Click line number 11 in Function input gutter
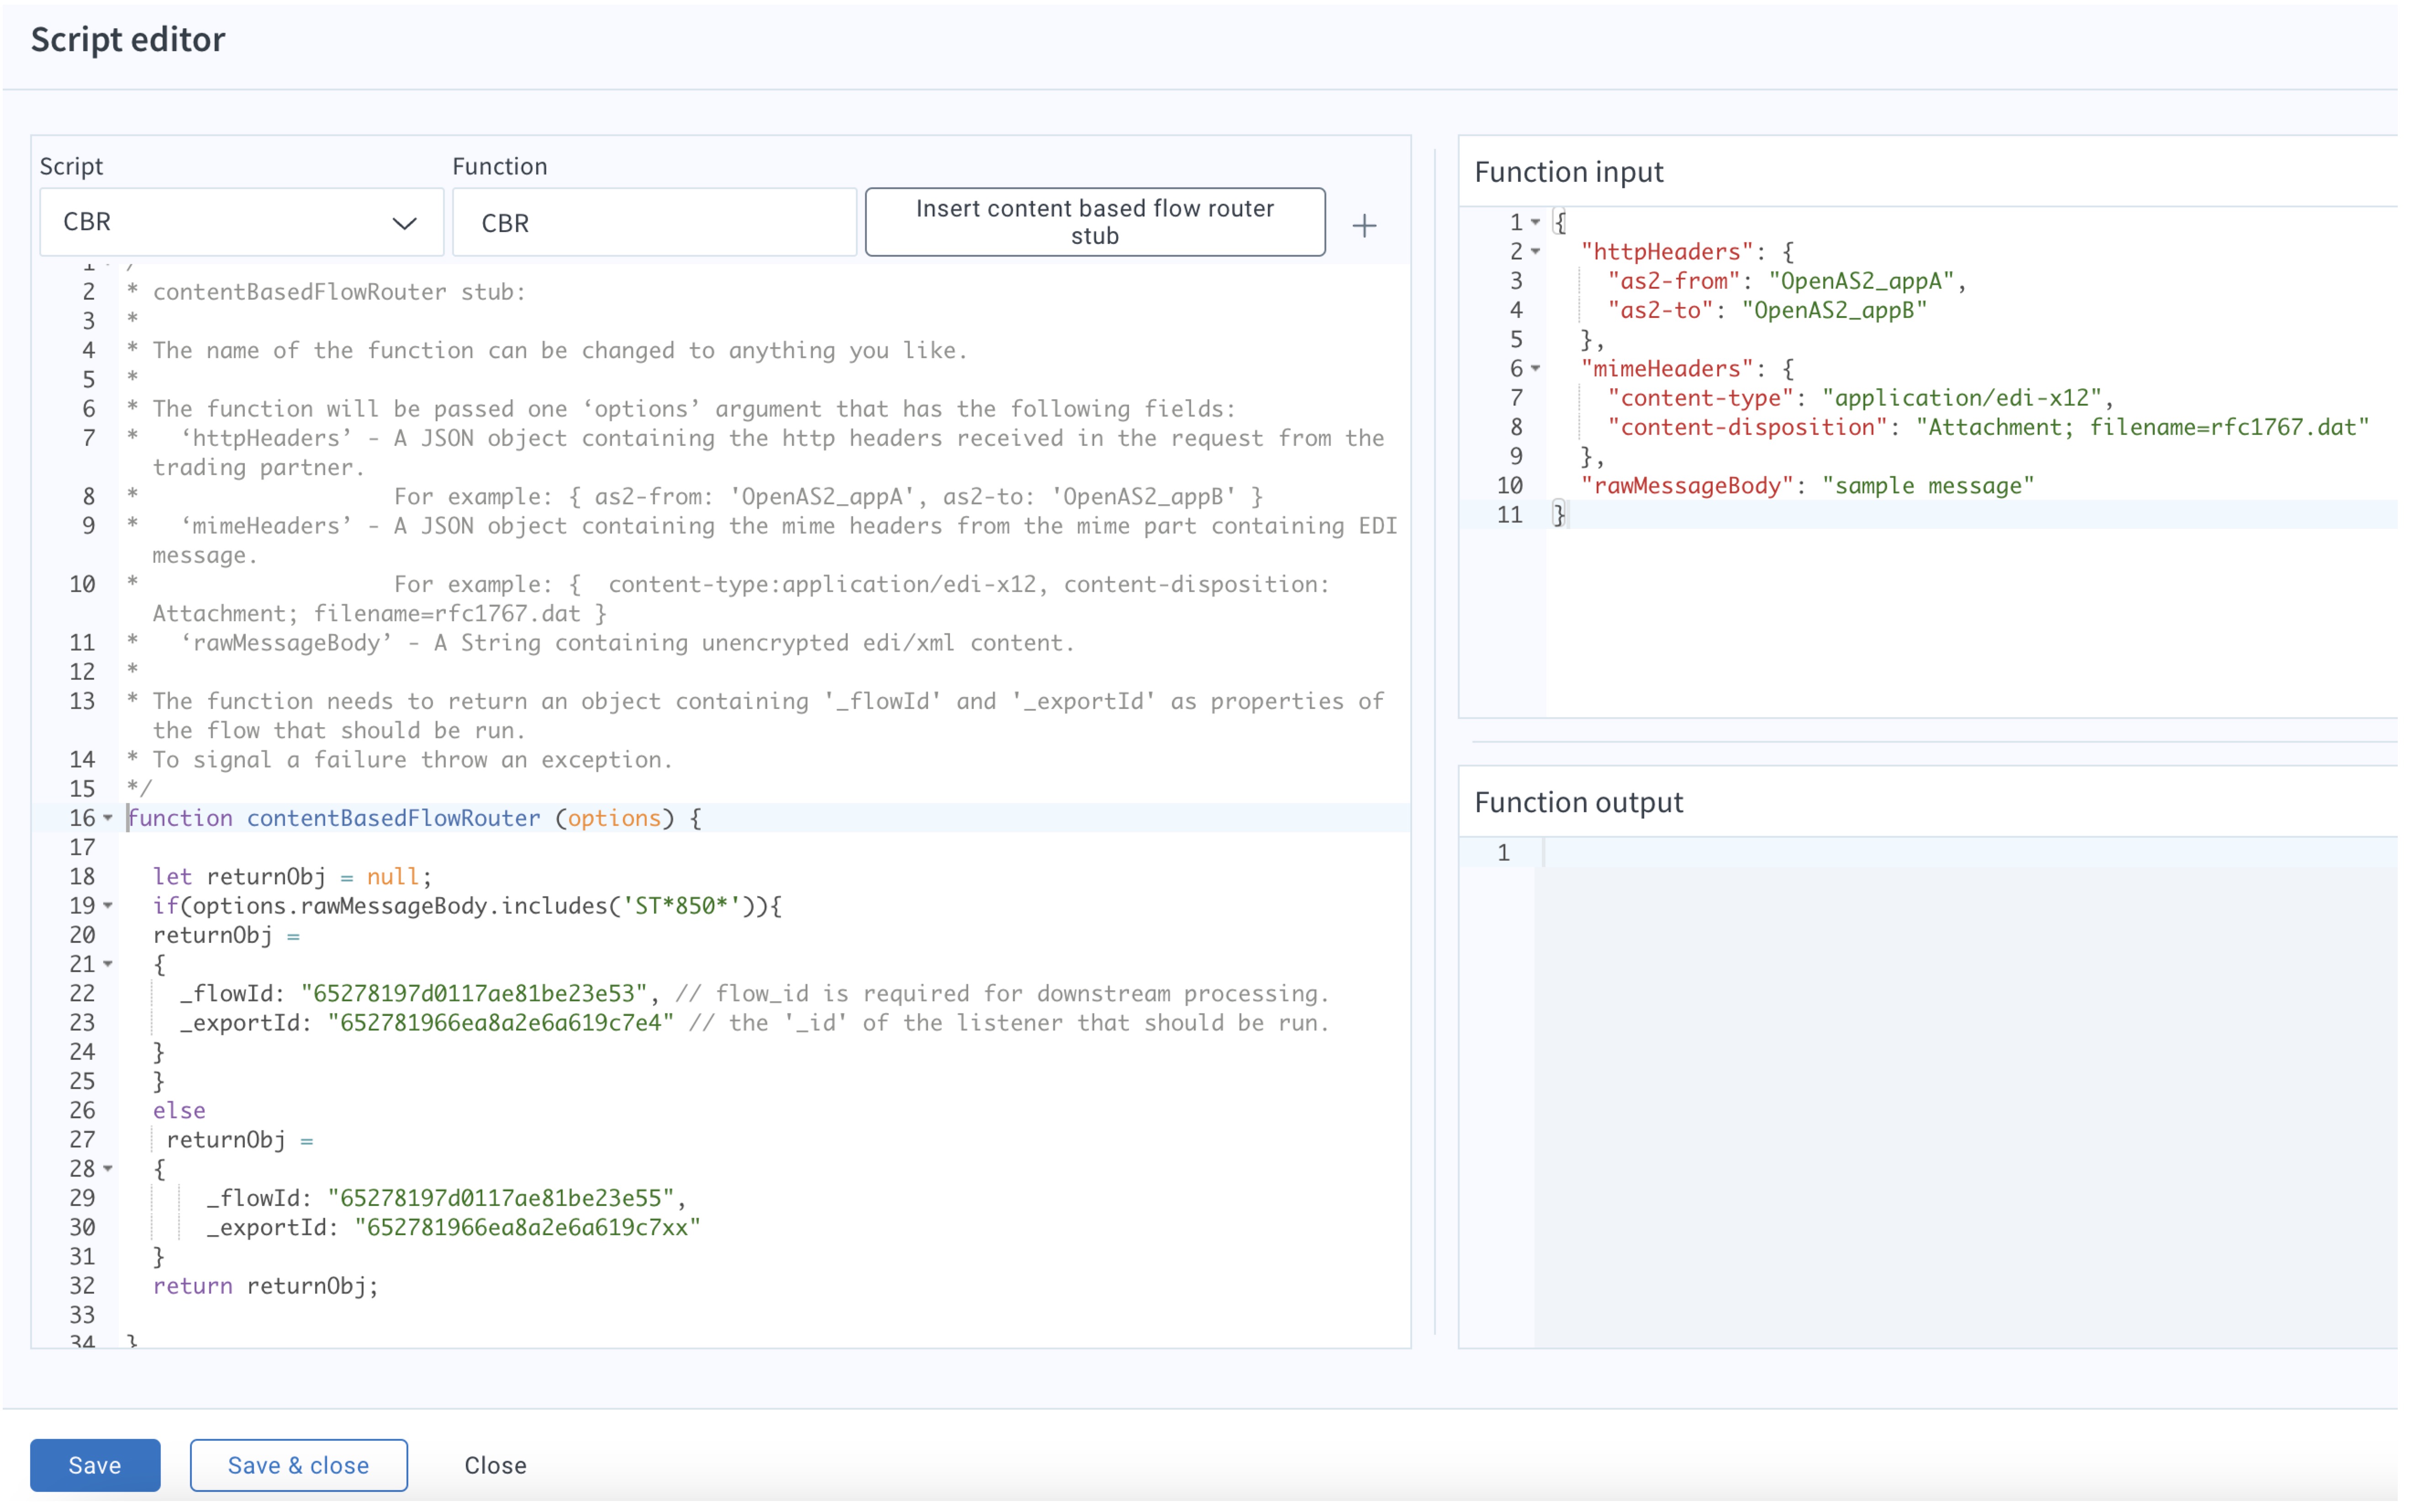 [x=1509, y=514]
